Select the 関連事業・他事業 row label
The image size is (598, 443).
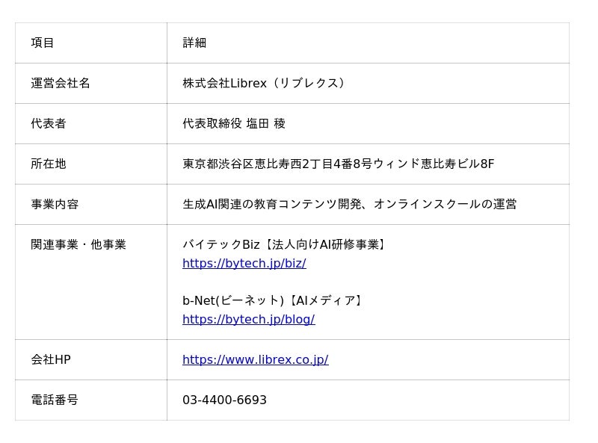(78, 245)
